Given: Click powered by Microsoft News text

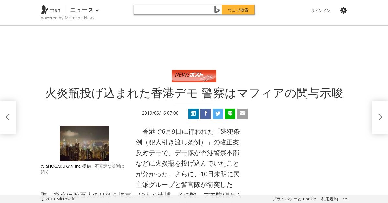Looking at the screenshot, I should (68, 18).
